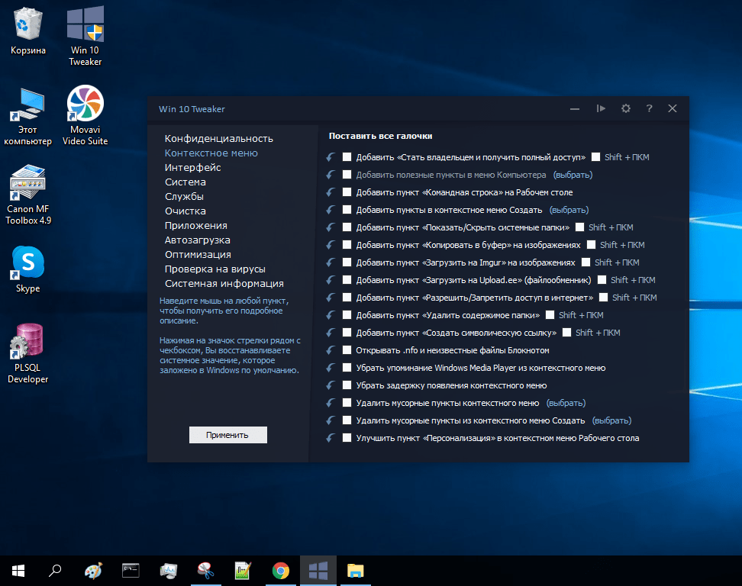Switch to the Конфиденциальность section

[218, 139]
